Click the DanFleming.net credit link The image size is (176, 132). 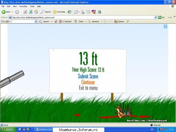[x=157, y=120]
